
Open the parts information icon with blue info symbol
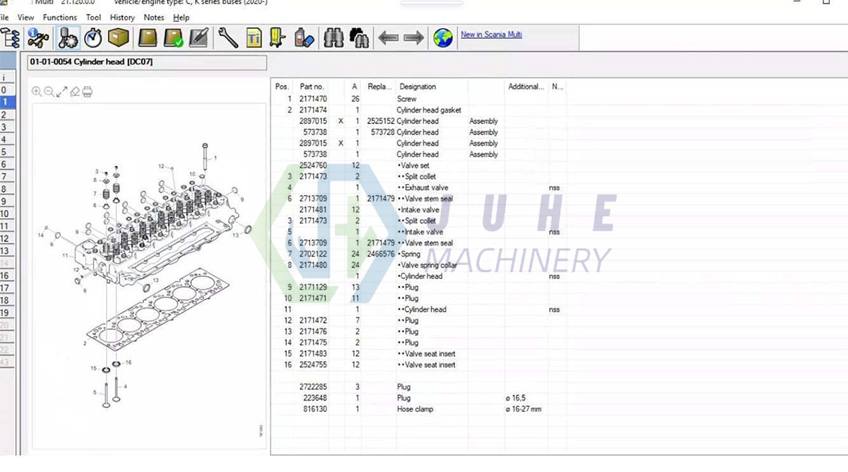(x=37, y=37)
